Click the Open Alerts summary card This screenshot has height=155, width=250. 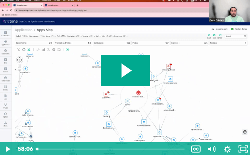tap(34, 43)
